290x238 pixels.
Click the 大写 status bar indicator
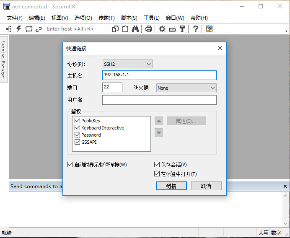tap(263, 233)
